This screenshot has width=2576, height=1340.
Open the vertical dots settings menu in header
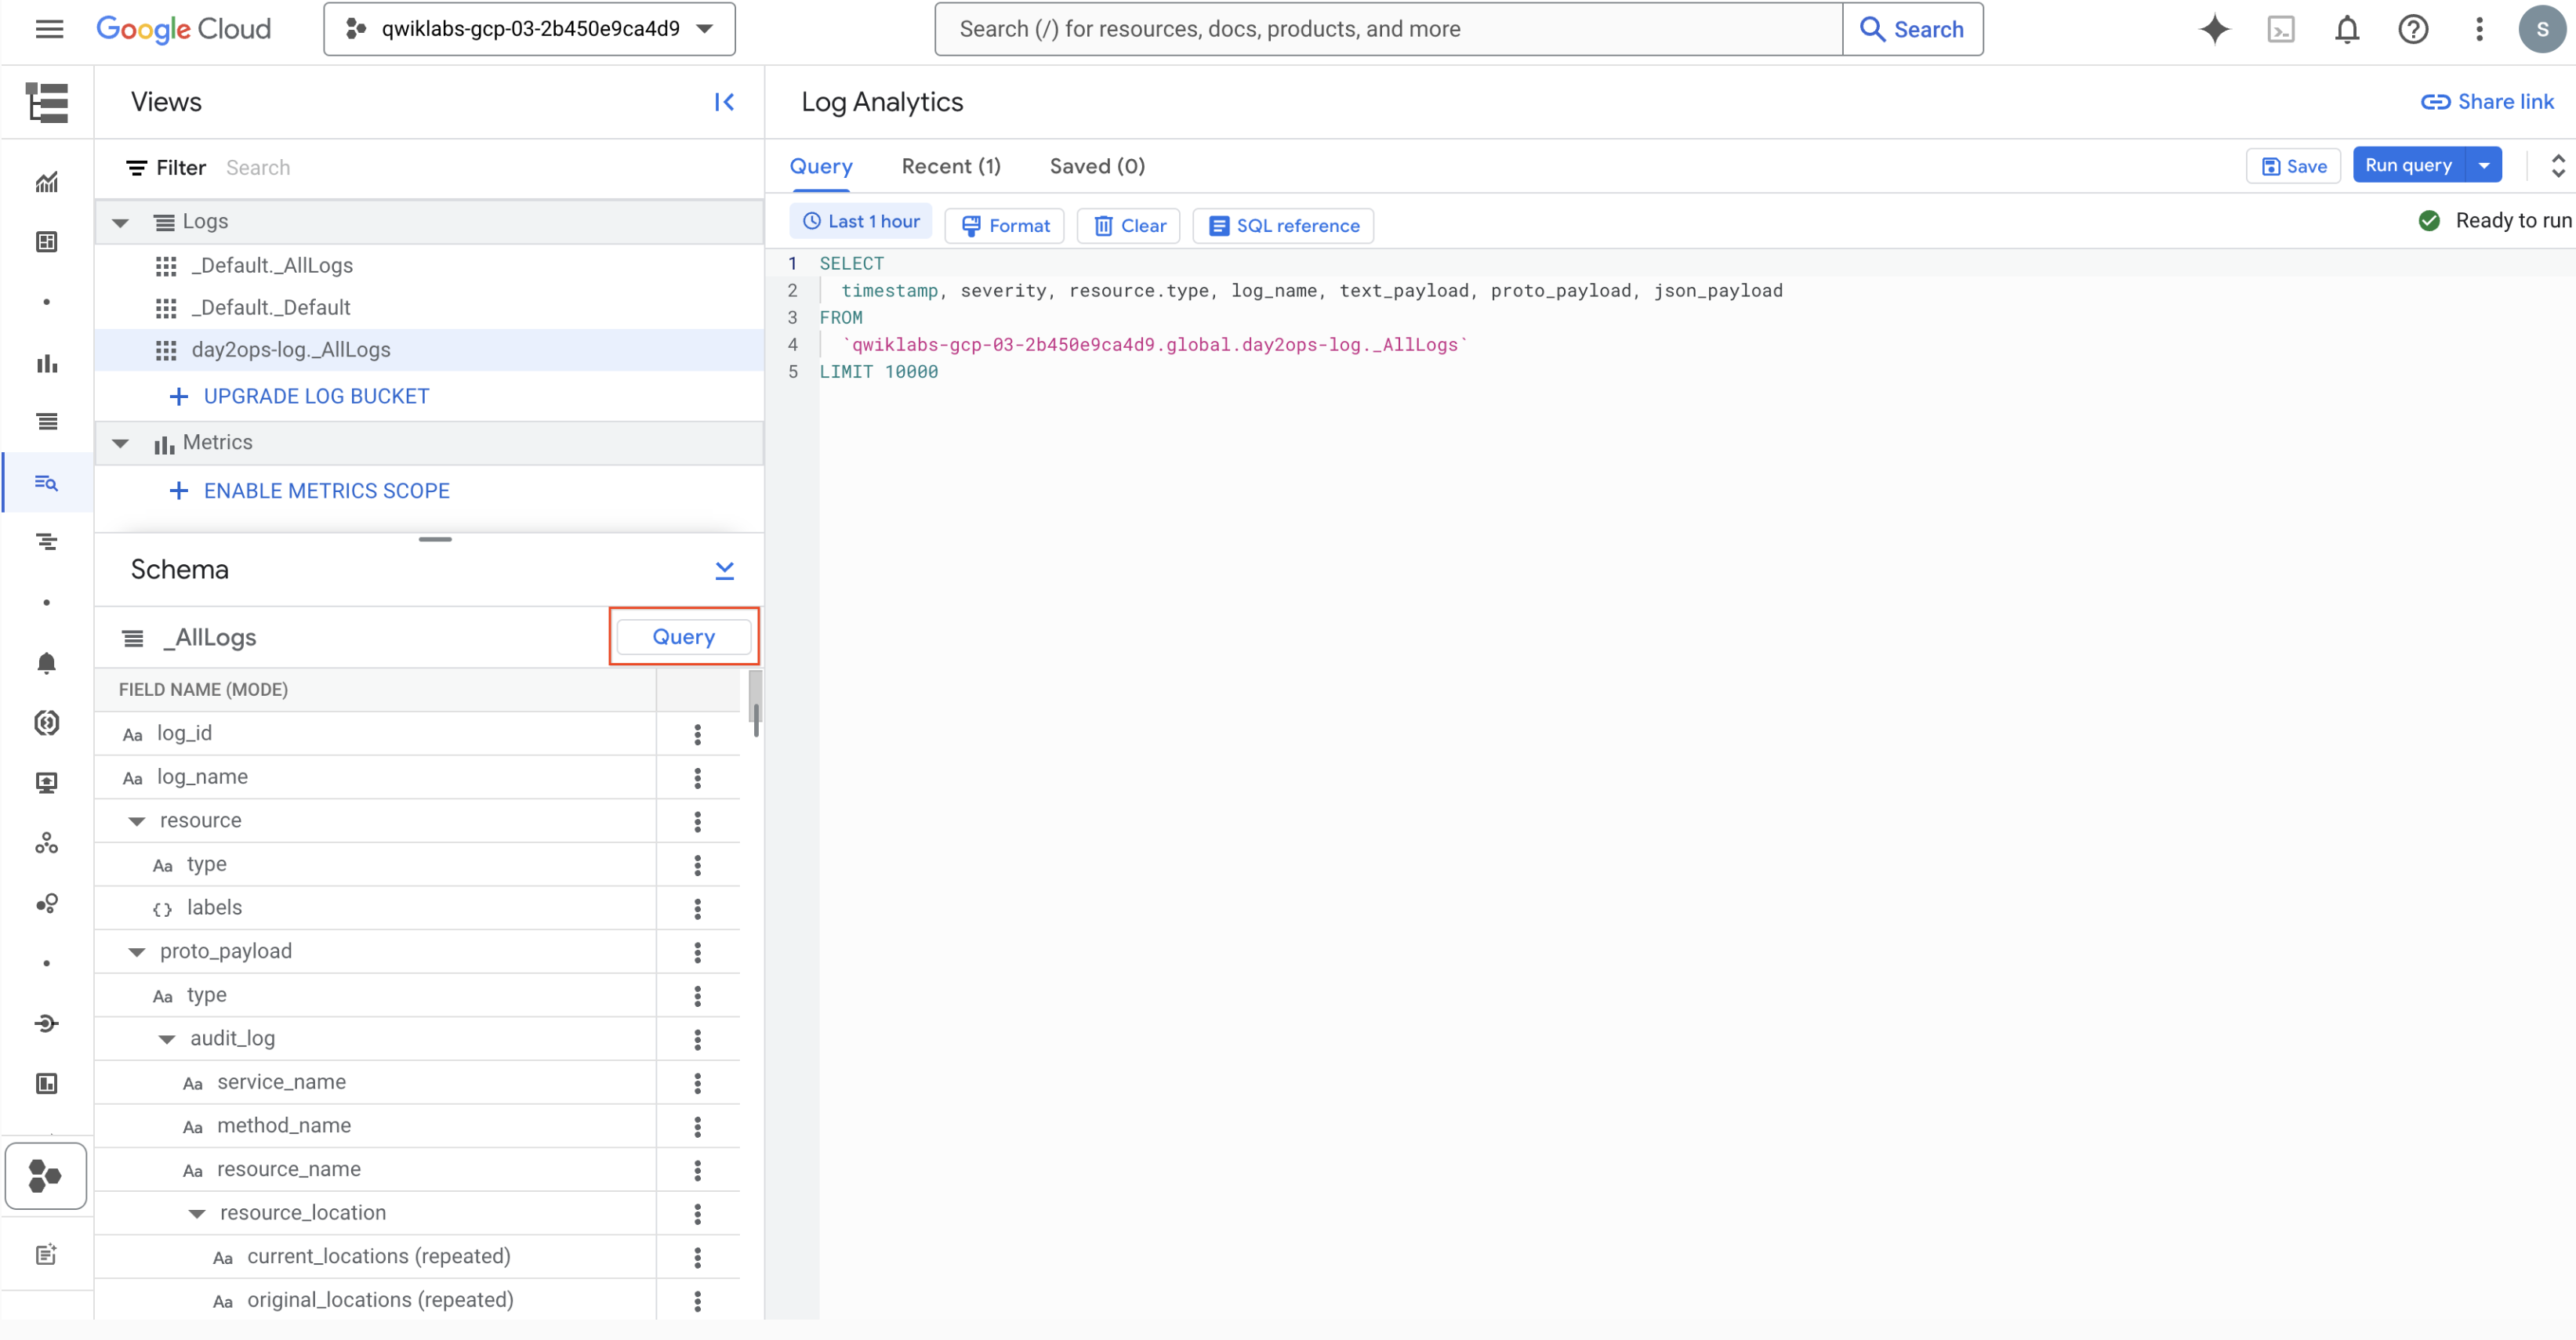tap(2479, 29)
